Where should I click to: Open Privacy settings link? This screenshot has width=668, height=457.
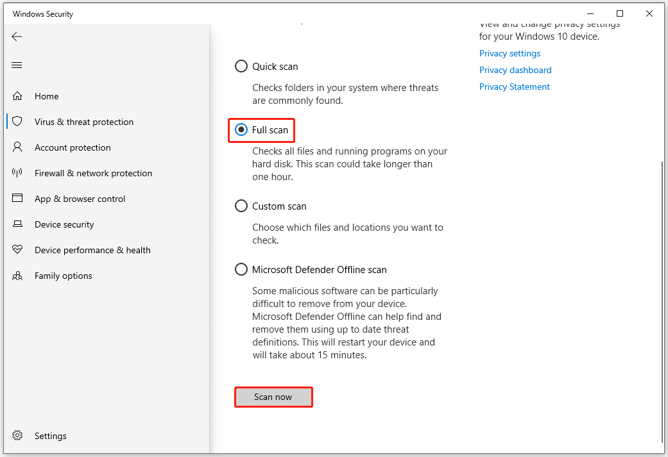coord(510,53)
